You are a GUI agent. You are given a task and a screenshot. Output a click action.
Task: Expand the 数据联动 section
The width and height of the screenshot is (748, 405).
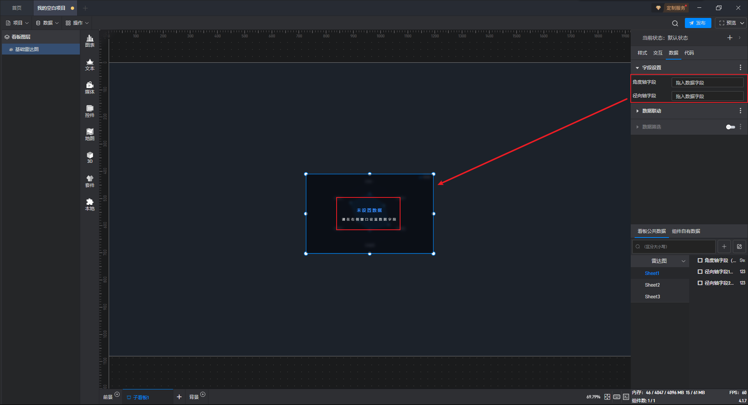pyautogui.click(x=637, y=111)
